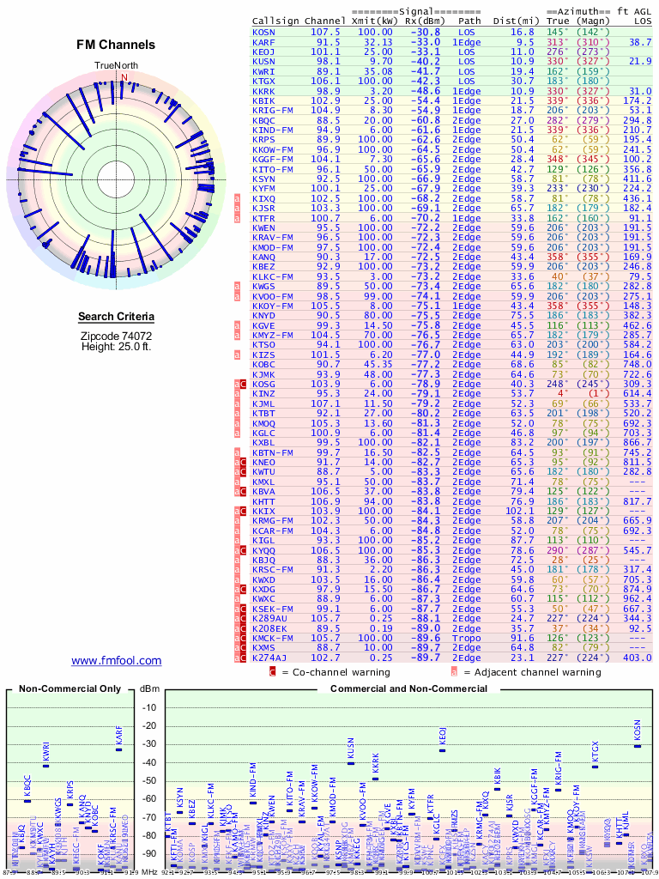The width and height of the screenshot is (659, 879).
Task: Click the Co-channel warning legend C icon
Action: pos(272,672)
